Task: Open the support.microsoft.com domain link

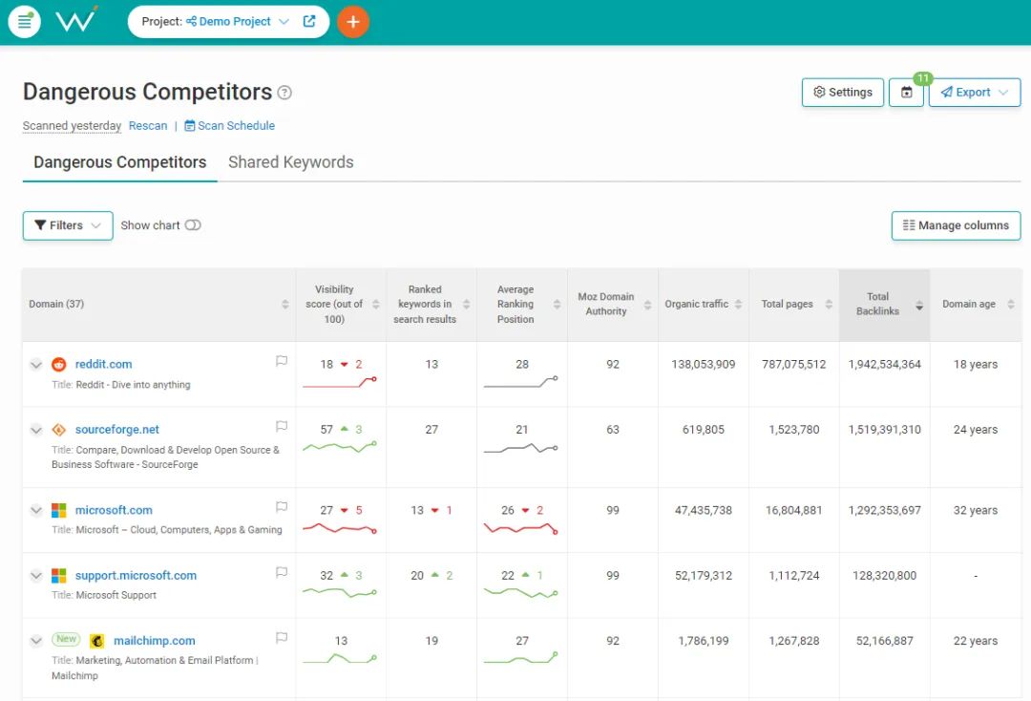Action: point(136,576)
